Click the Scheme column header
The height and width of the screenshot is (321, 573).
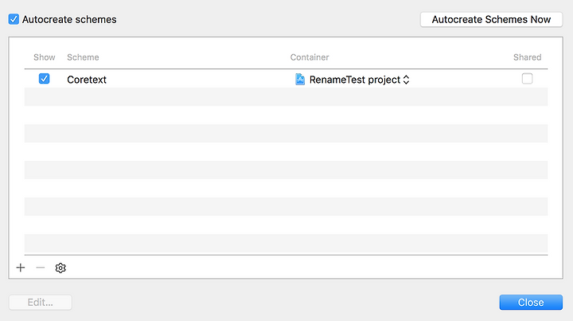[x=83, y=57]
